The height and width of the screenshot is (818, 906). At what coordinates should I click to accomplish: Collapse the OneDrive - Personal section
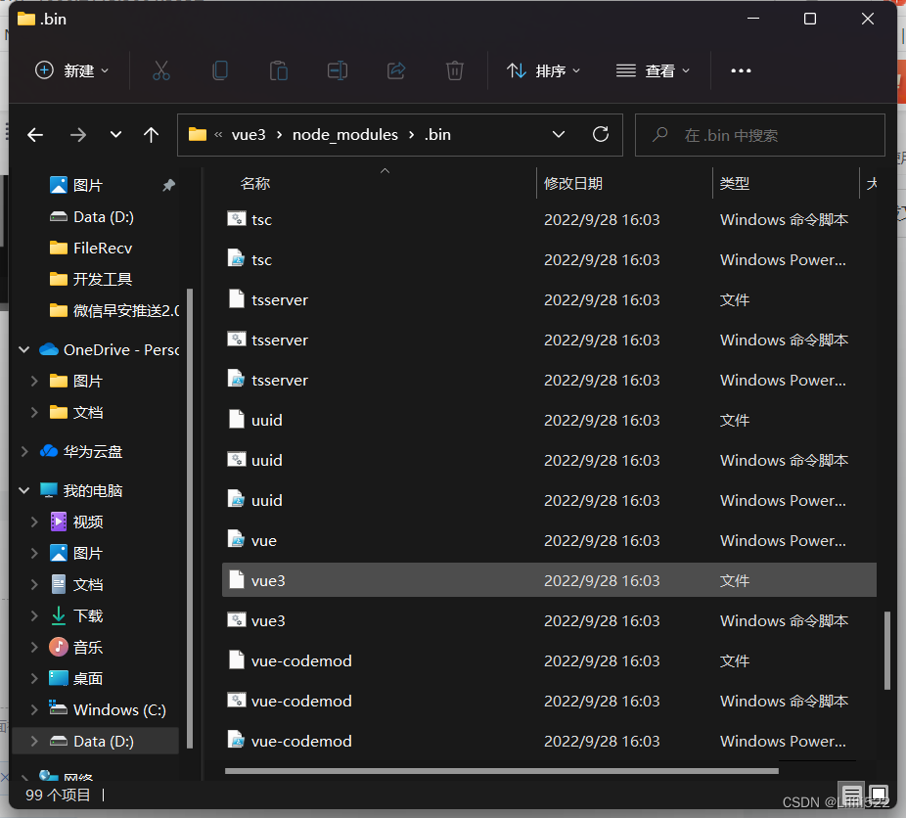23,349
